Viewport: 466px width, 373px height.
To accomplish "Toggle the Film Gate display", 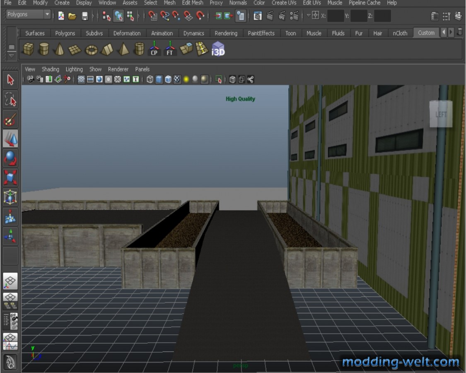I will point(90,80).
